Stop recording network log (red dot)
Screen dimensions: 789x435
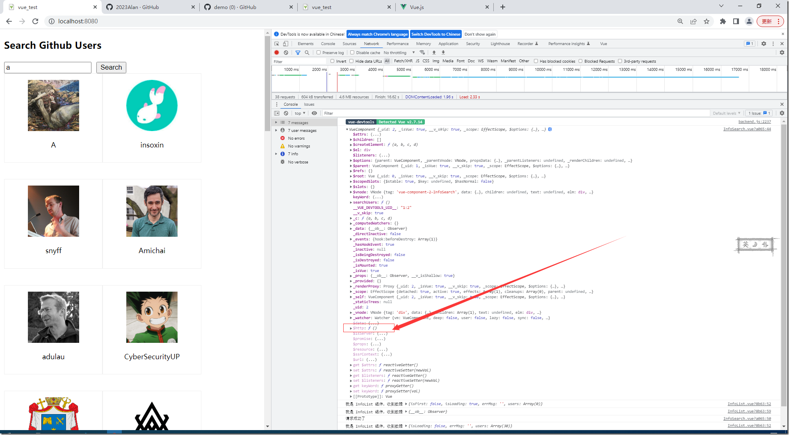point(277,52)
